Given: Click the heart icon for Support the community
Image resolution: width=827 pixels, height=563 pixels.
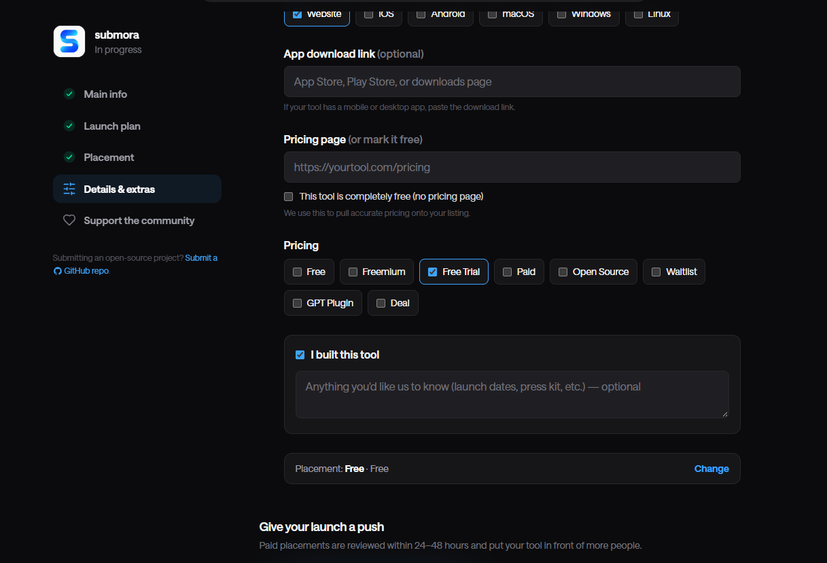Looking at the screenshot, I should tap(69, 220).
